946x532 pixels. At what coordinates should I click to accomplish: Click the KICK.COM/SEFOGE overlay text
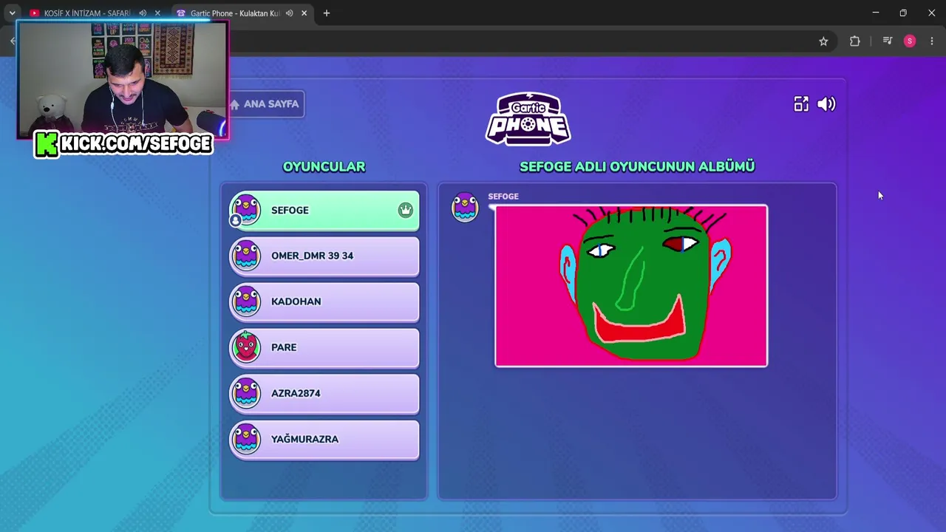pos(123,144)
